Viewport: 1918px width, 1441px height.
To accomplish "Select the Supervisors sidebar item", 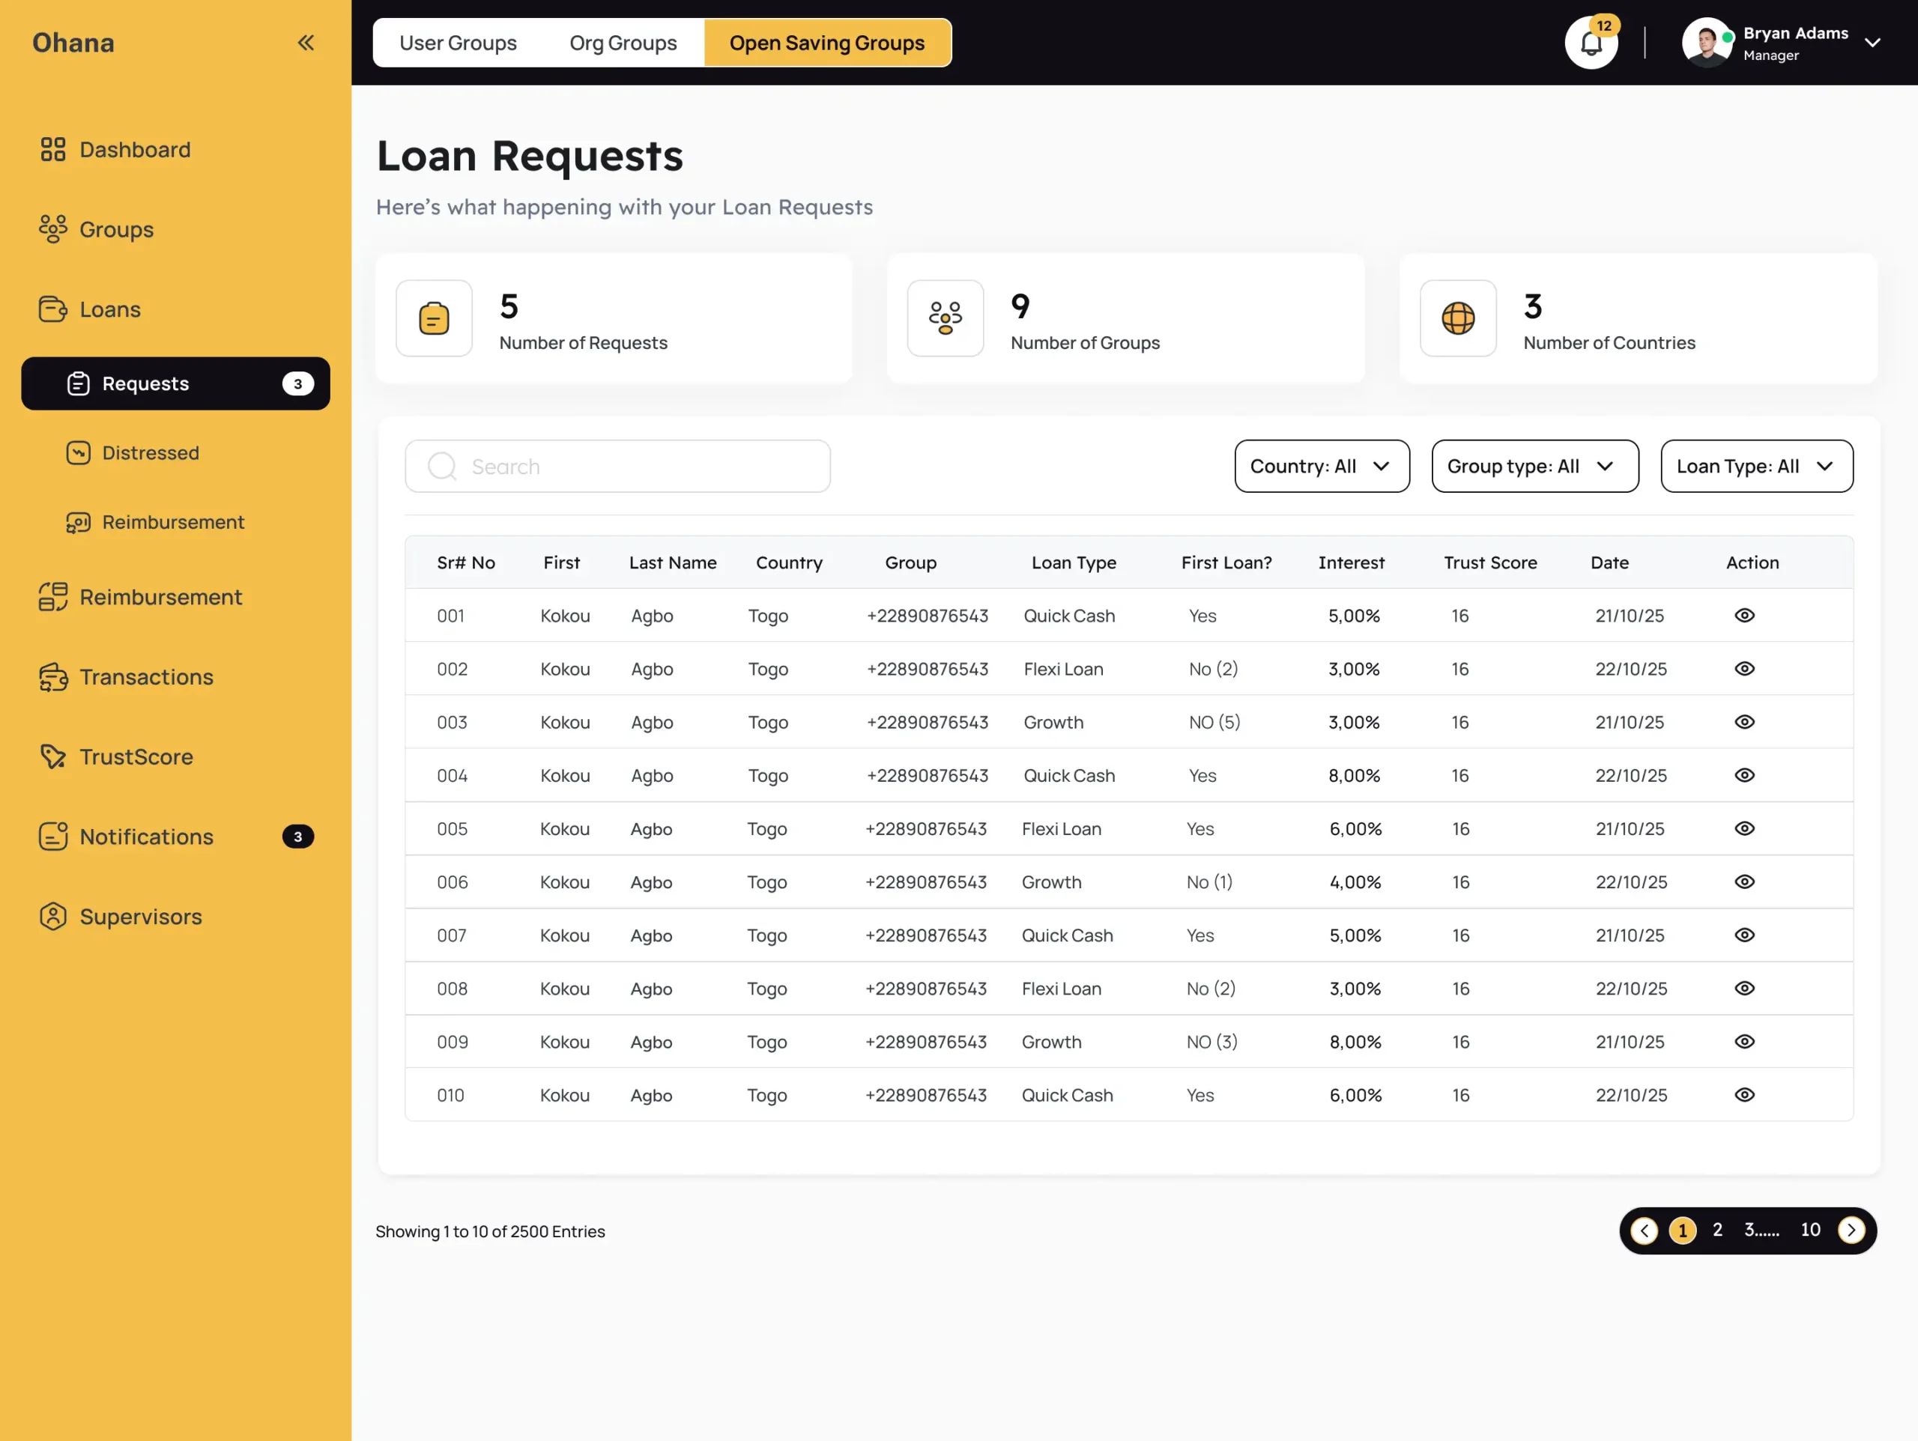I will 140,917.
